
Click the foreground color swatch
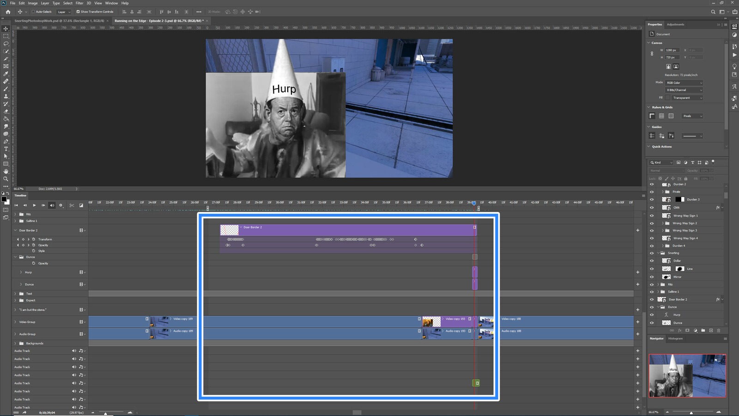pos(4,199)
